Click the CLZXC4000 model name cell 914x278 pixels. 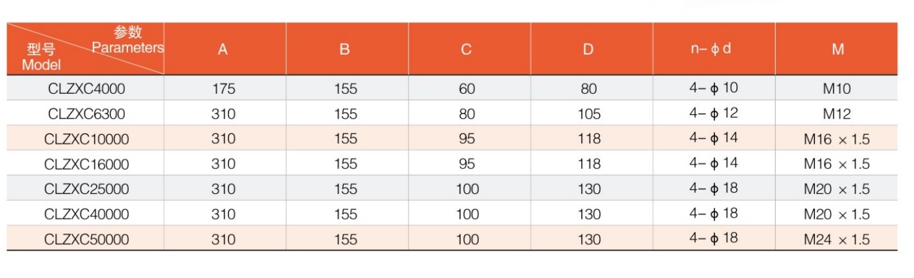pyautogui.click(x=86, y=89)
